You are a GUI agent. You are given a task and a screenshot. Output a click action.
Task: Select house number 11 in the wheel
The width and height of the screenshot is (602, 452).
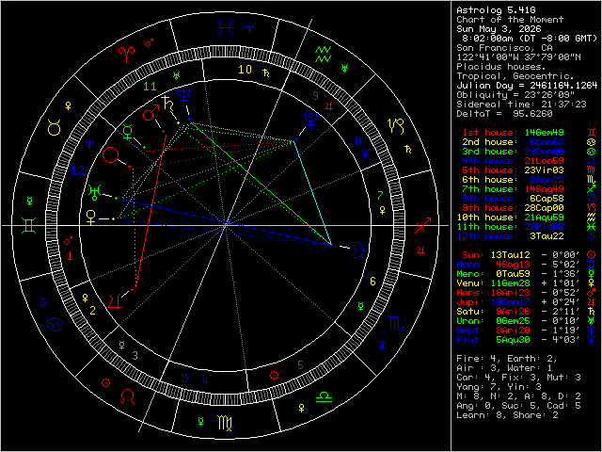click(150, 87)
